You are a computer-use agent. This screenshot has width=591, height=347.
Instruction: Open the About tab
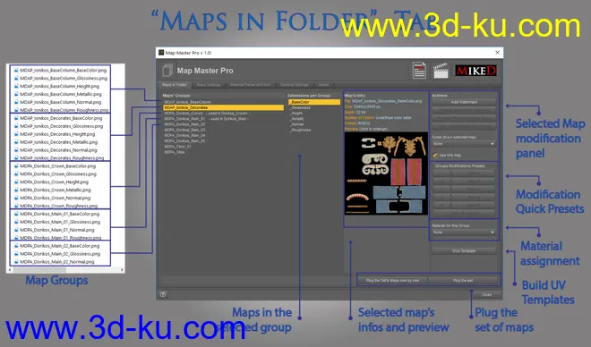(x=324, y=85)
